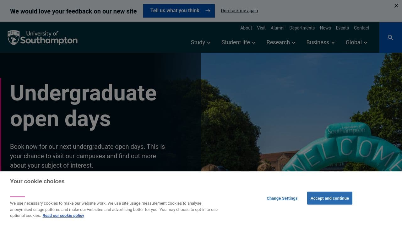Click the Contact navigation link

click(361, 28)
